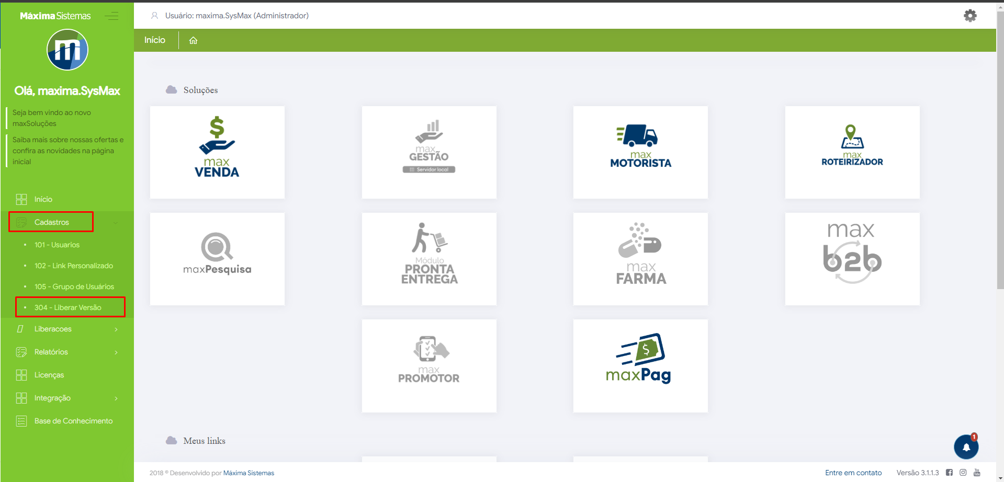Open the maxPesquisa solution tile
Screen dimensions: 1004x482
coord(217,259)
